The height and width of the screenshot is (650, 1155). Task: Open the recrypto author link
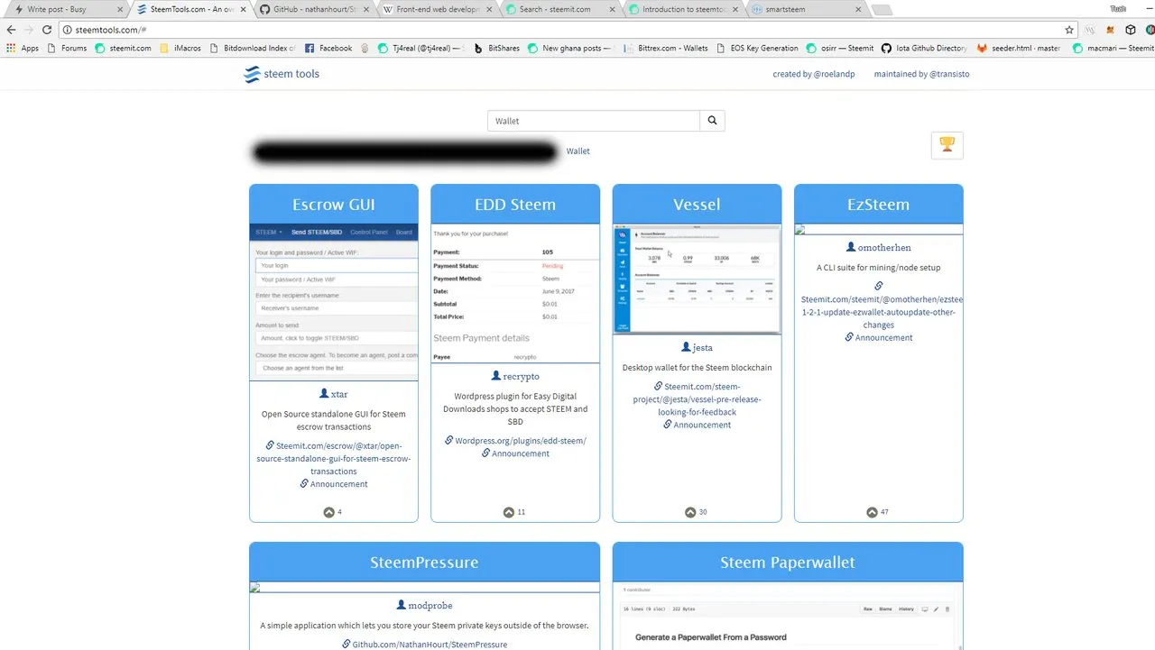[x=521, y=376]
